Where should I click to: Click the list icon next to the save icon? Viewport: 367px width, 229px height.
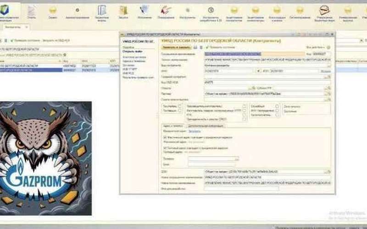click(x=201, y=47)
